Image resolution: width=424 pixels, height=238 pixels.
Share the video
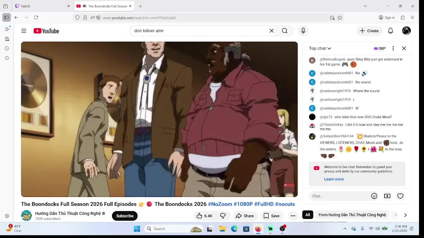click(244, 216)
